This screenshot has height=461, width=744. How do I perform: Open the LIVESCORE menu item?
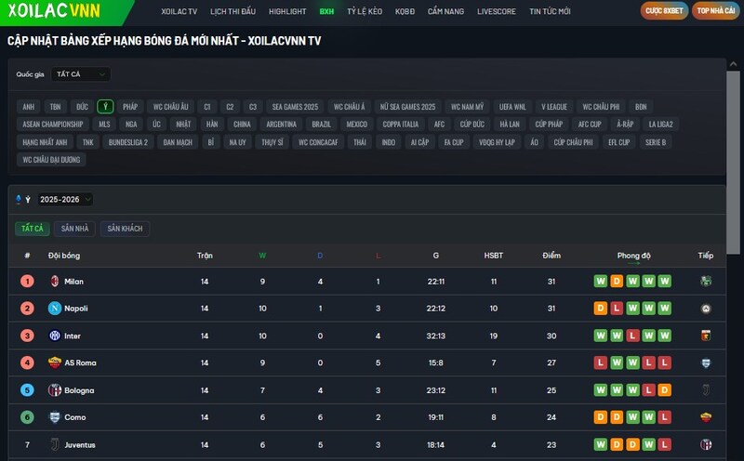tap(498, 11)
